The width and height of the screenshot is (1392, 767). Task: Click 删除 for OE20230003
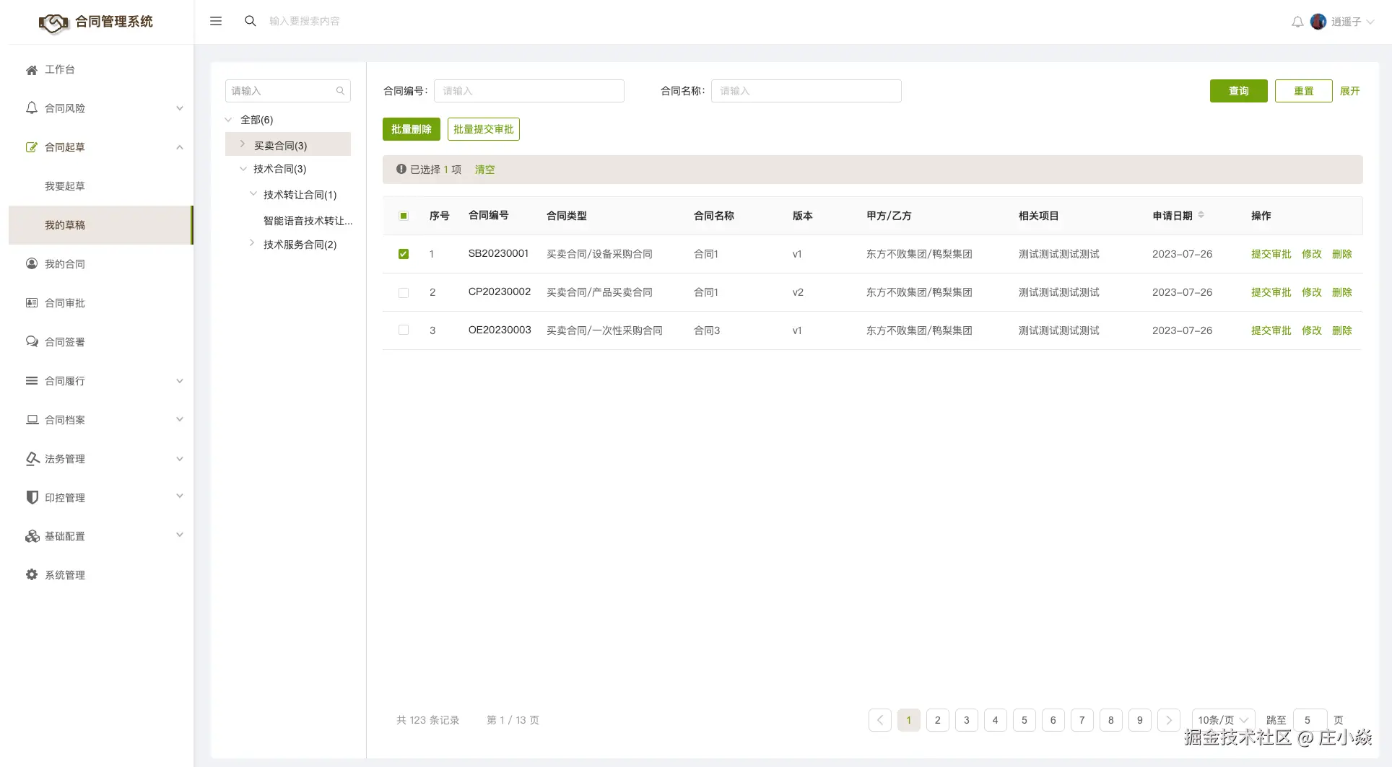(1342, 330)
